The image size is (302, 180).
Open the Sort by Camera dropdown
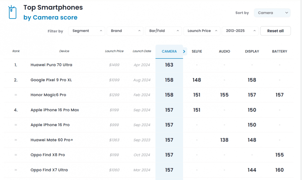coord(272,13)
